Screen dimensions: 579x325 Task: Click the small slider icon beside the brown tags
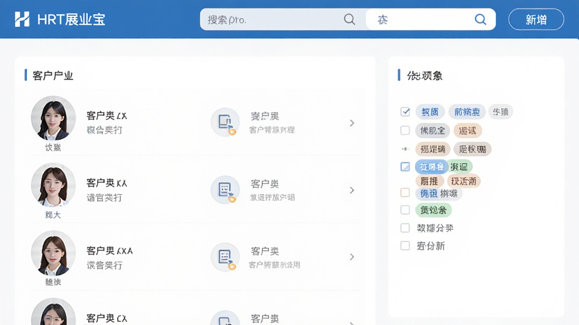coord(405,149)
